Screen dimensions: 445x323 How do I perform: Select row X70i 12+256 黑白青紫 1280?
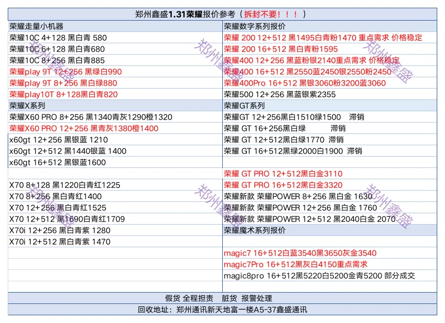pos(115,230)
